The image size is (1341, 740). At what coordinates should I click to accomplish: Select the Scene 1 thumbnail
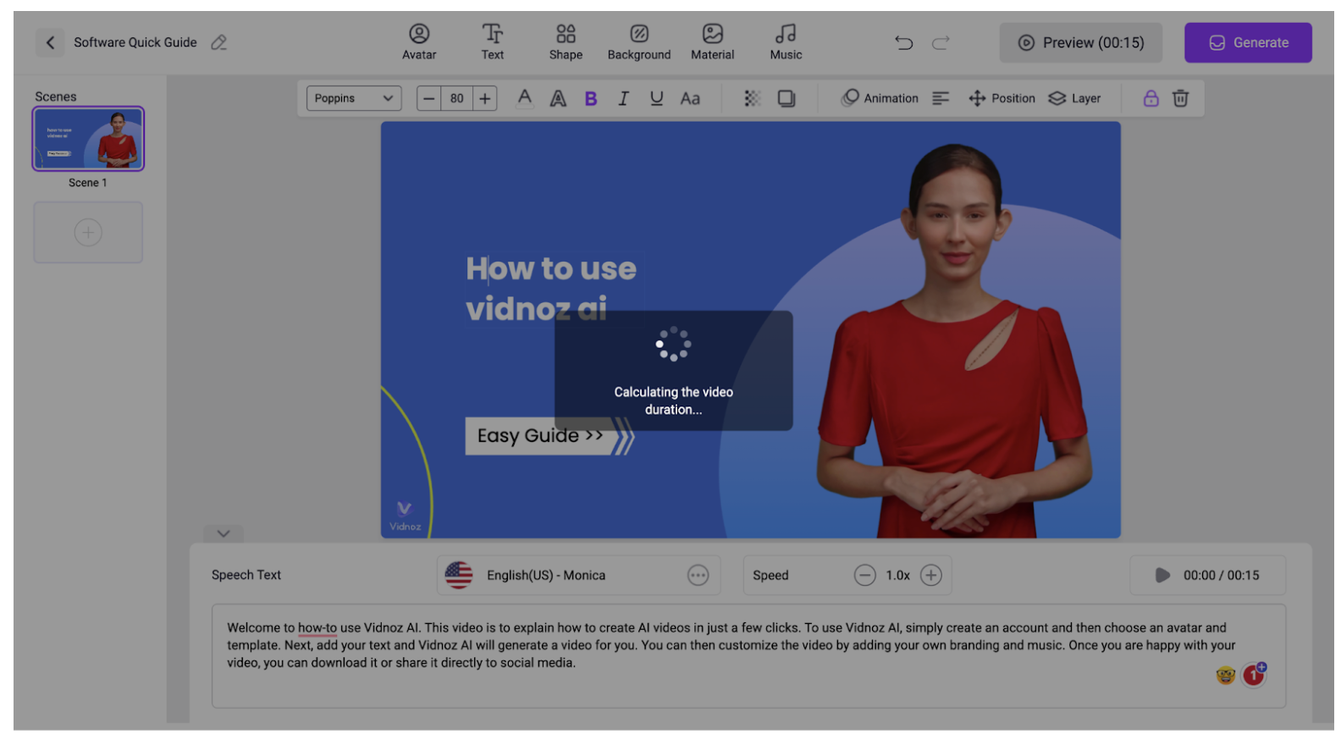pyautogui.click(x=88, y=139)
